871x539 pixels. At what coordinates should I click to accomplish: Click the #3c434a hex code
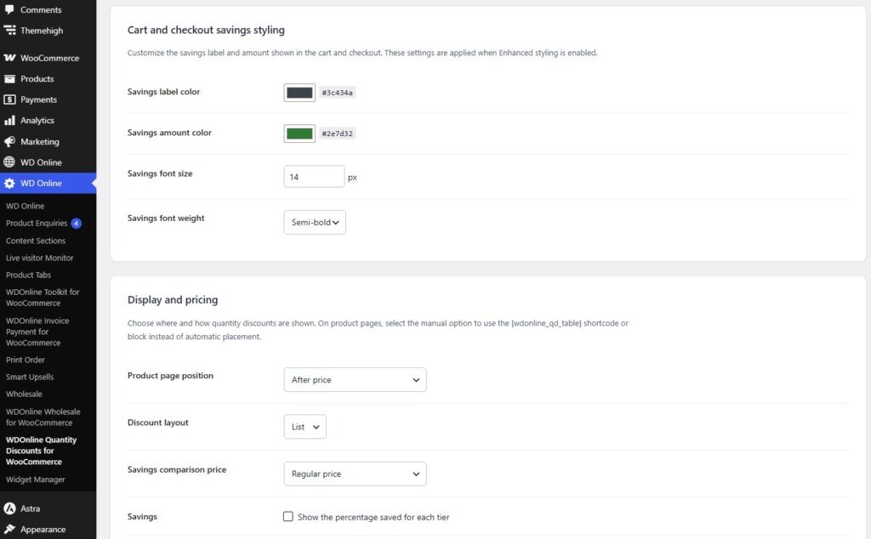[x=337, y=93]
